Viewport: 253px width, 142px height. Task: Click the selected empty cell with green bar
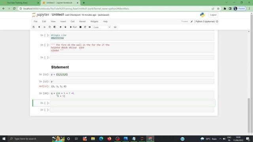pos(132,103)
